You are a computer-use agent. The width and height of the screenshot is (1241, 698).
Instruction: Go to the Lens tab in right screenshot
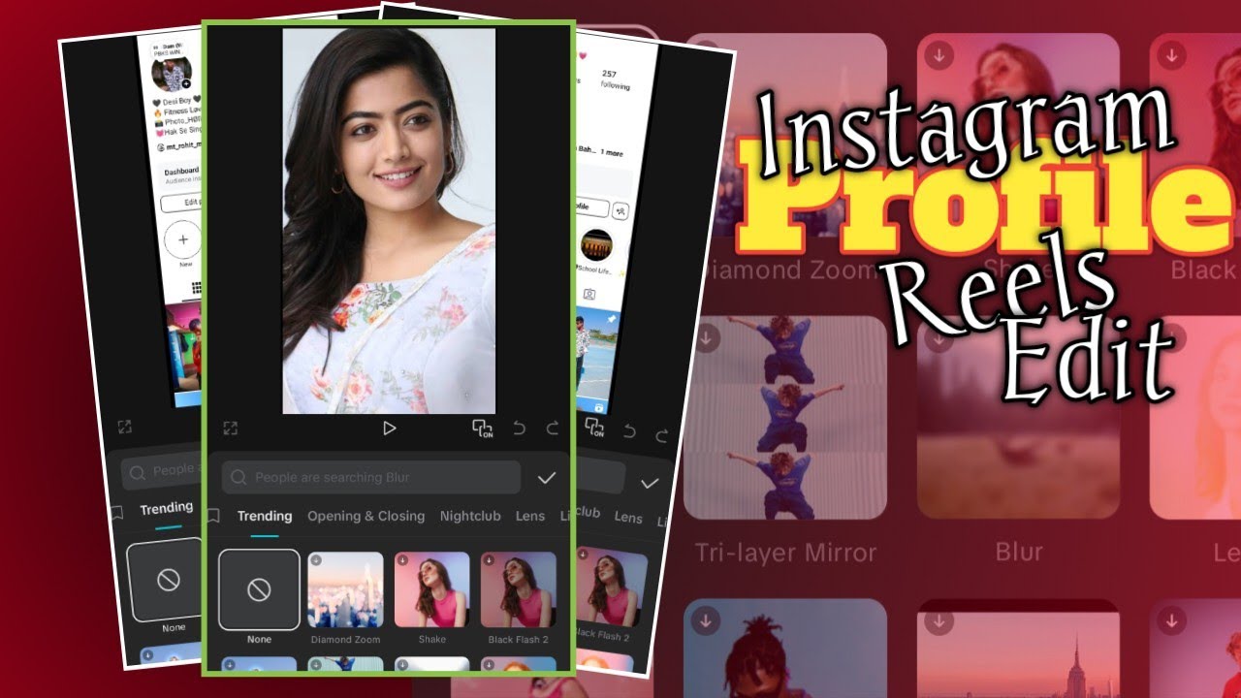point(628,518)
